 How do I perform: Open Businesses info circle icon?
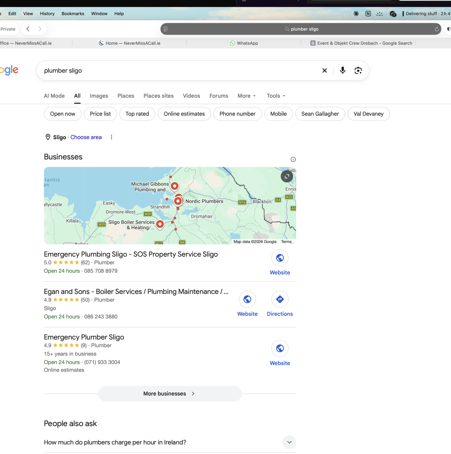293,159
